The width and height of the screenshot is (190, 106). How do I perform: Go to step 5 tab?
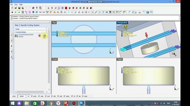pos(12,57)
